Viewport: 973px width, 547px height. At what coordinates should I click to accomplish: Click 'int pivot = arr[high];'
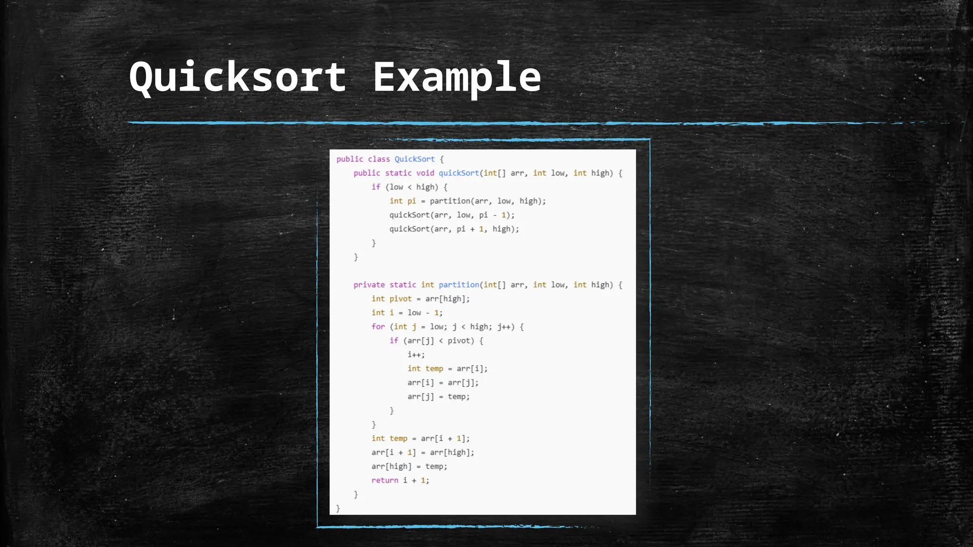click(420, 299)
